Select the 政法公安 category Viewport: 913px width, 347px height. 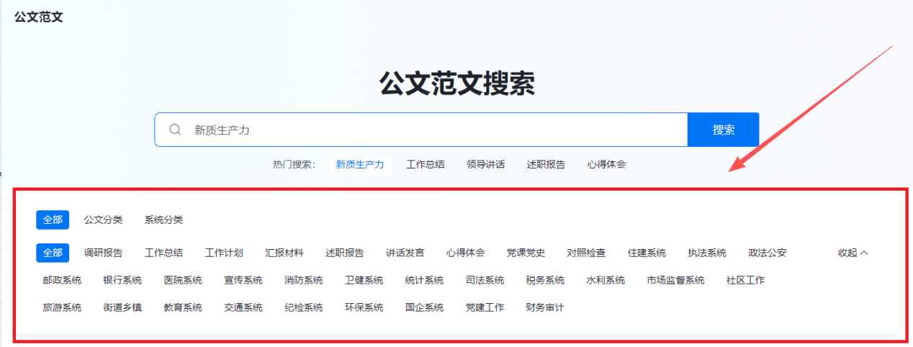point(767,253)
